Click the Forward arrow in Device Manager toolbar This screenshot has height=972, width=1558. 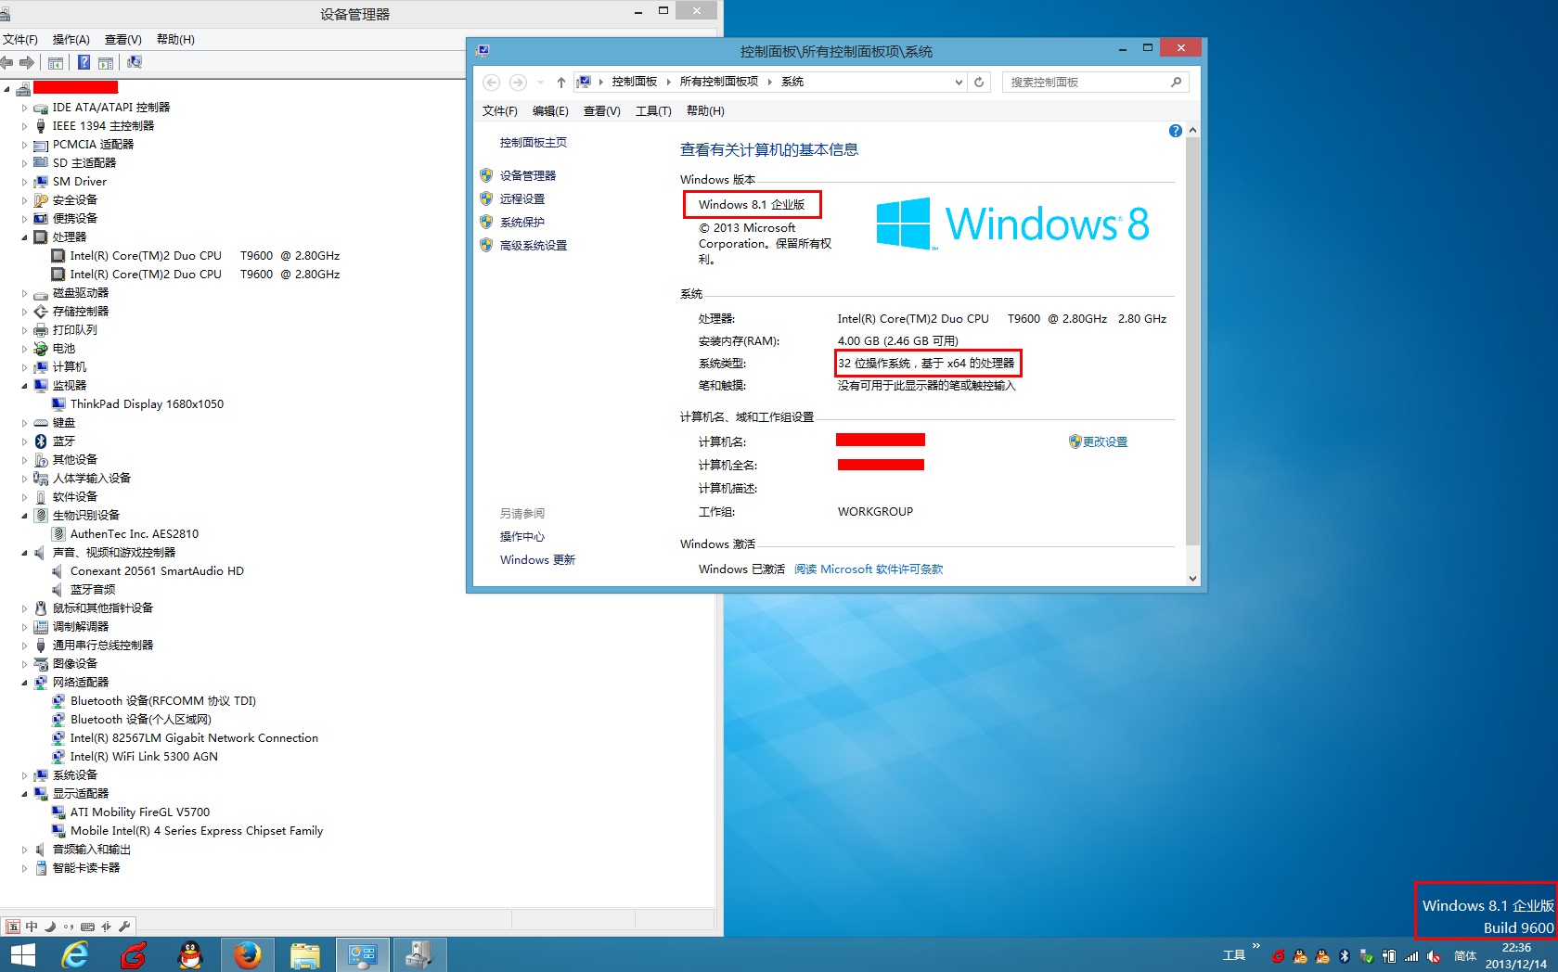click(x=27, y=62)
